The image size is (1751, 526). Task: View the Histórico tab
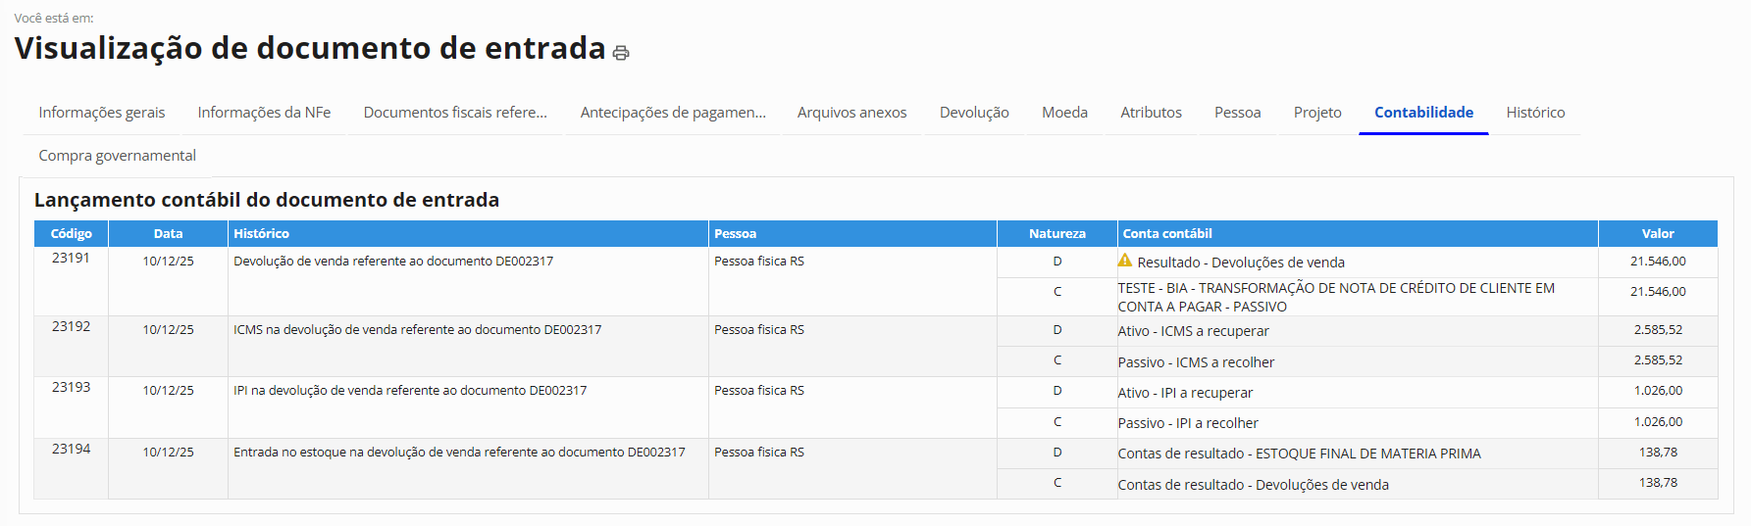[x=1535, y=113]
